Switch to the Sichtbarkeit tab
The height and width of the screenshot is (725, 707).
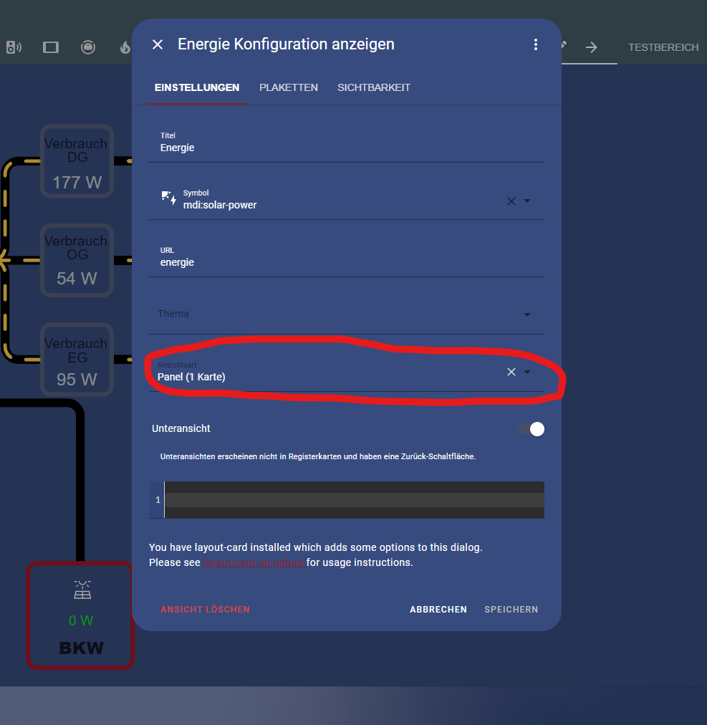click(374, 87)
